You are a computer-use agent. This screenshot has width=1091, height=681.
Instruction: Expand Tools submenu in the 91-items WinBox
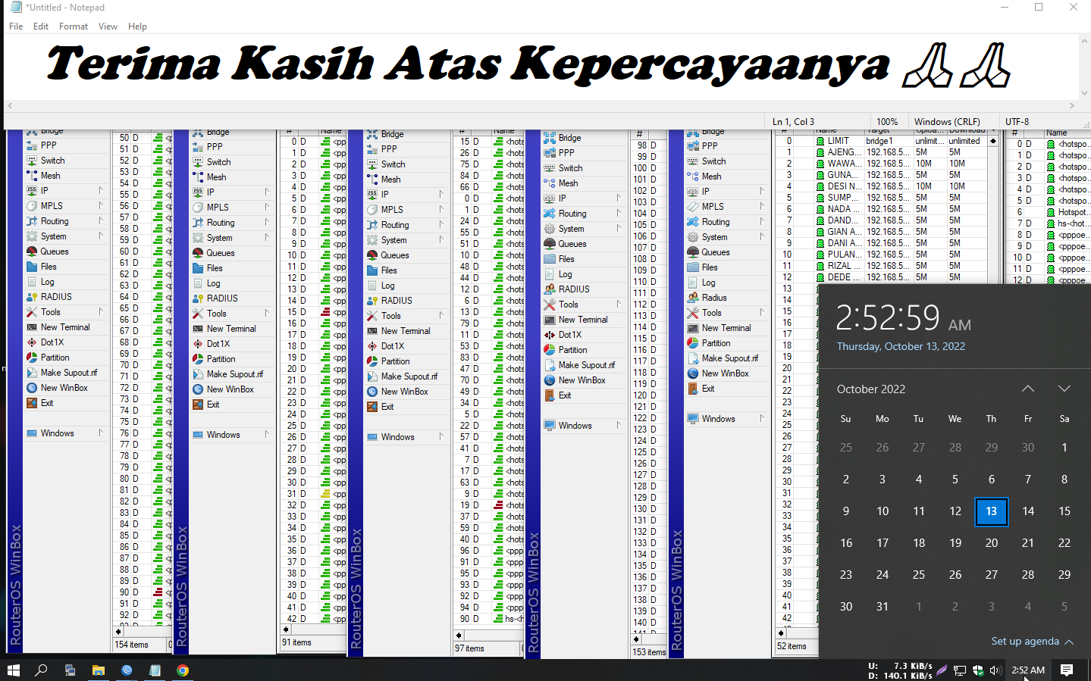267,313
